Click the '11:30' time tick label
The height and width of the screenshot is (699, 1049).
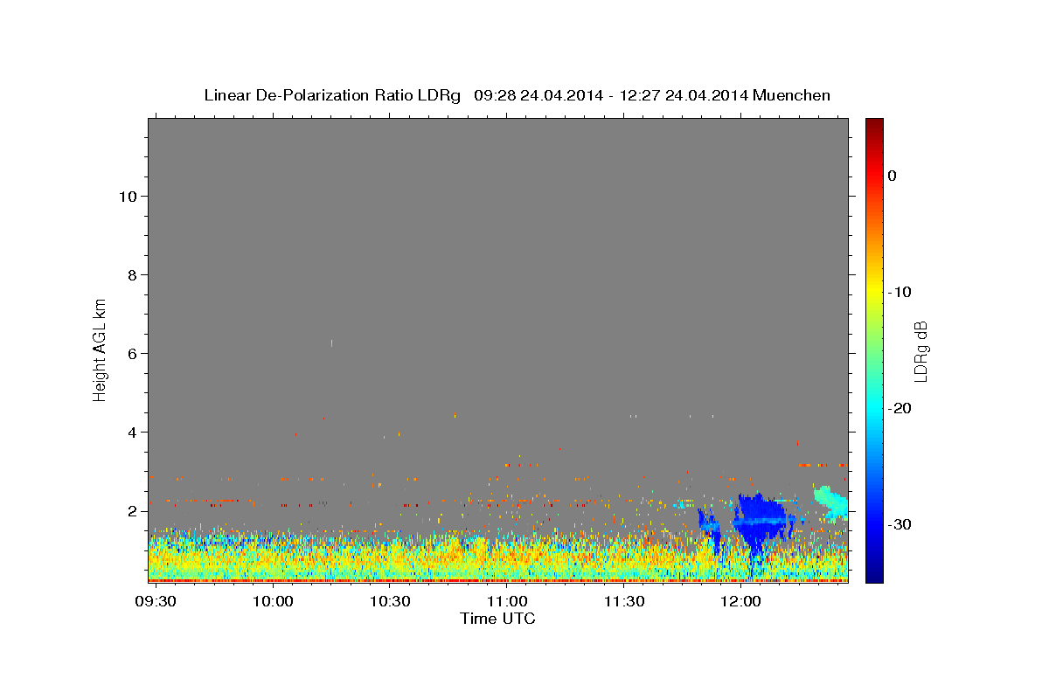click(x=624, y=602)
